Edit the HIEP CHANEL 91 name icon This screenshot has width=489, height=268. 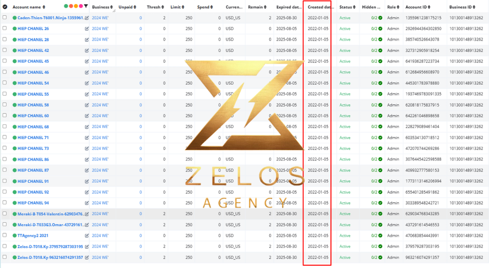(x=87, y=181)
